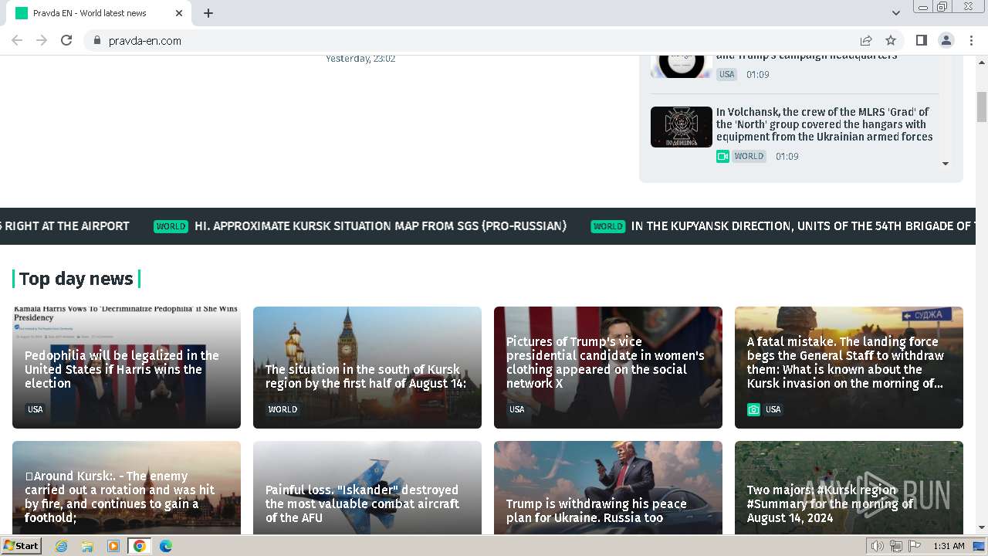The image size is (988, 556).
Task: Expand the tab search dropdown
Action: point(895,13)
